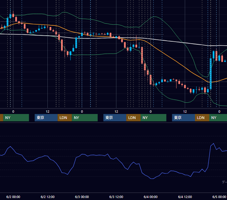Click the 6/2 00:00 date label
This screenshot has width=227, height=200.
13,197
